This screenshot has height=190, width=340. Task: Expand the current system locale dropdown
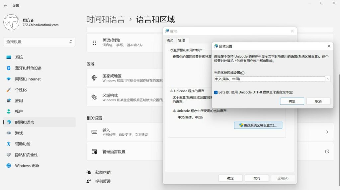(328, 79)
